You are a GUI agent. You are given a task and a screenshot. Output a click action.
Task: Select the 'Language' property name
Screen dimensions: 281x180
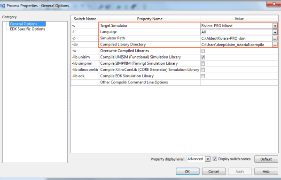tap(109, 32)
